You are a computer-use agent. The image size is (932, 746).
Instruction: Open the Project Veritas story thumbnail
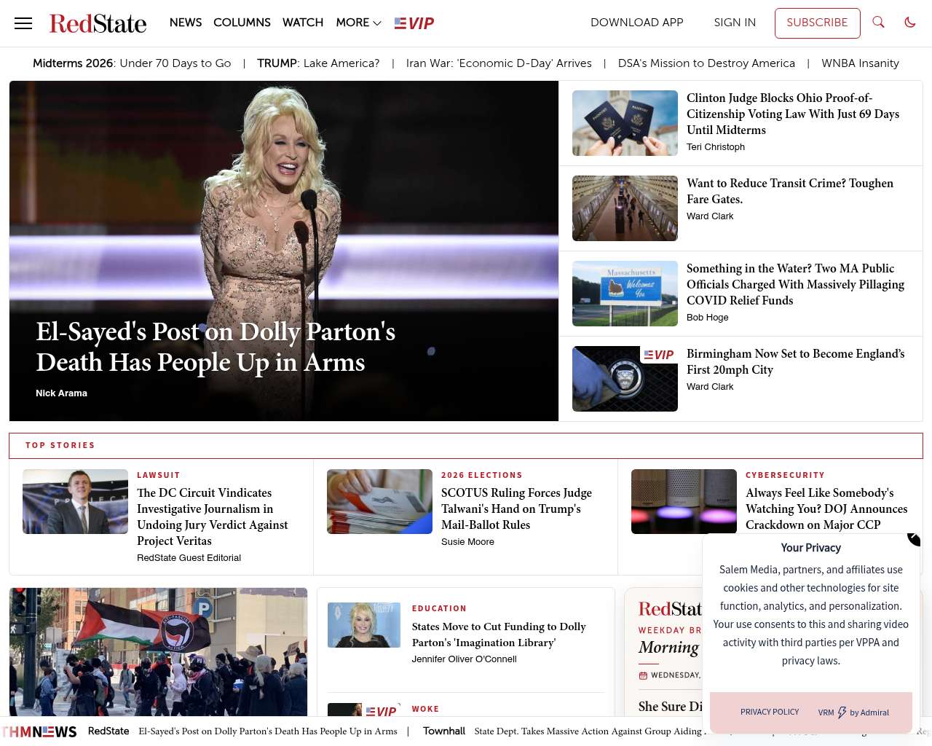click(75, 502)
